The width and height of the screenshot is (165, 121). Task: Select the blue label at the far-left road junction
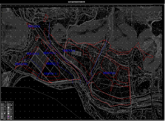[22, 64]
